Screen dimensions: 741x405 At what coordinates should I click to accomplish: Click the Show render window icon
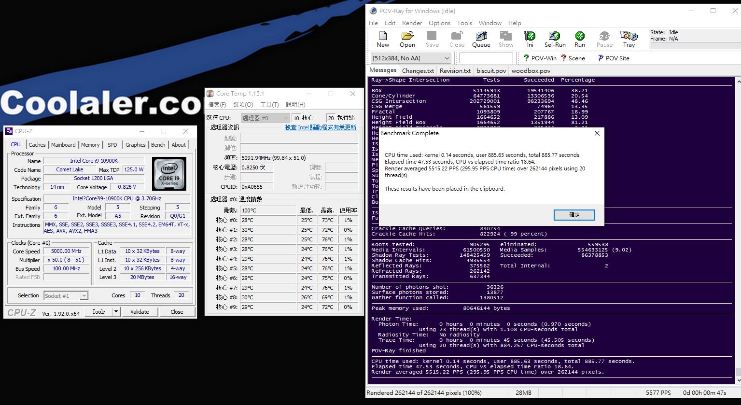(506, 39)
